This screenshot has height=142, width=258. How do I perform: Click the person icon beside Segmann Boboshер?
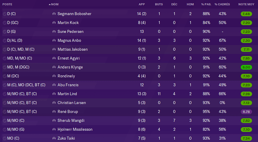[54, 14]
